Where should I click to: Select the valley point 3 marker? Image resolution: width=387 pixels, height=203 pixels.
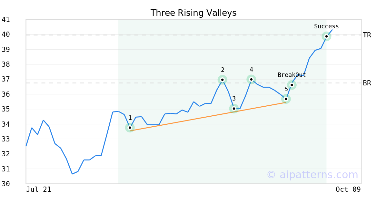[234, 109]
